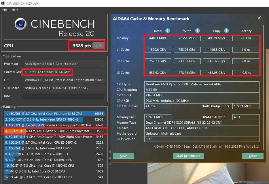The height and width of the screenshot is (184, 269).
Task: Select ranking row AMD Ryzen 7 1700X
Action: tap(54, 137)
